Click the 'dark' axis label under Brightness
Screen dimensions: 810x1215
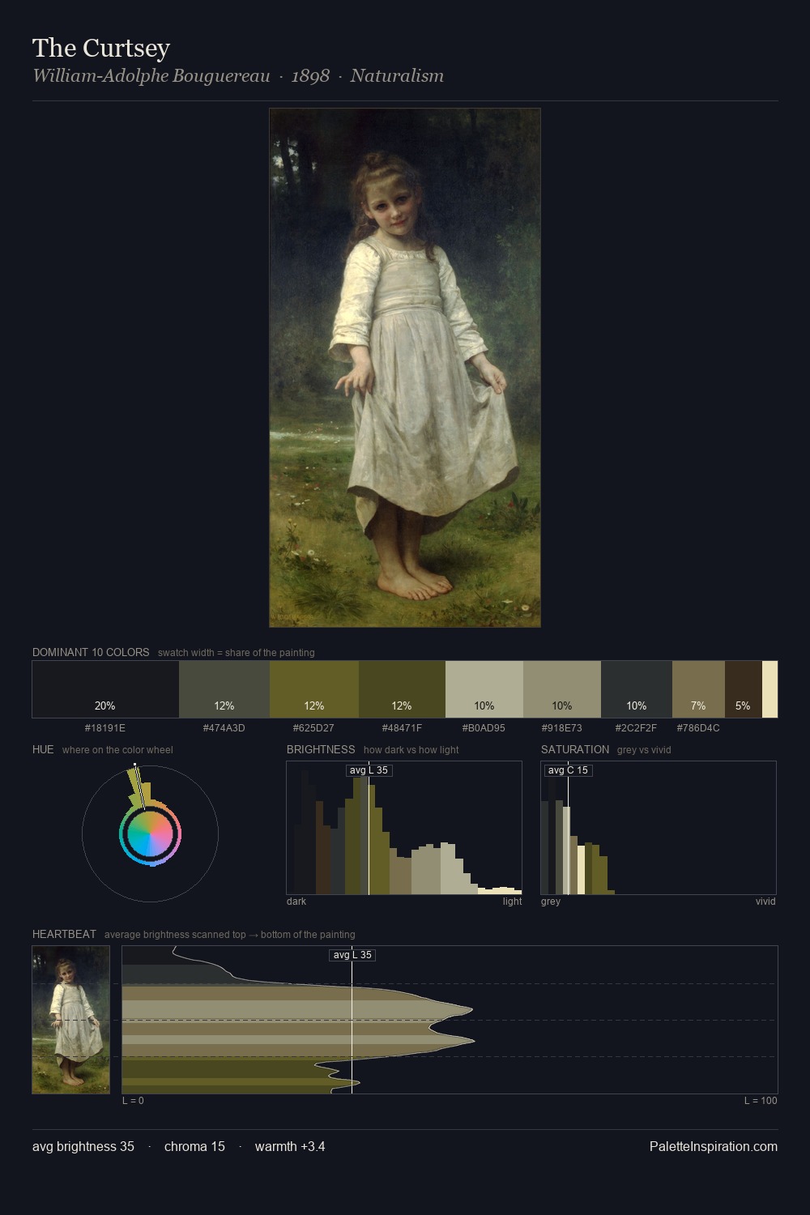coord(296,902)
